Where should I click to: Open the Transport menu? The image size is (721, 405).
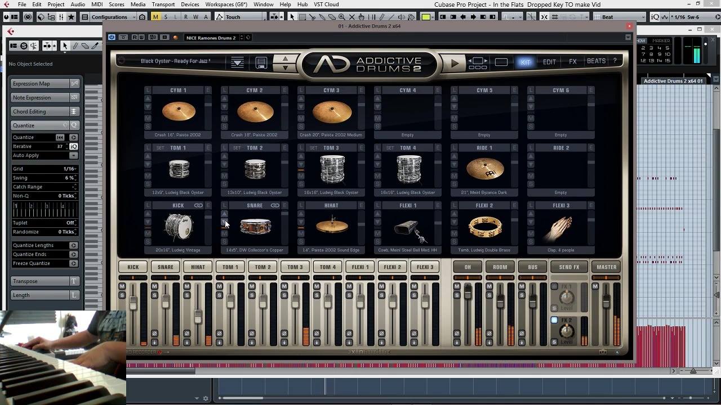[163, 4]
